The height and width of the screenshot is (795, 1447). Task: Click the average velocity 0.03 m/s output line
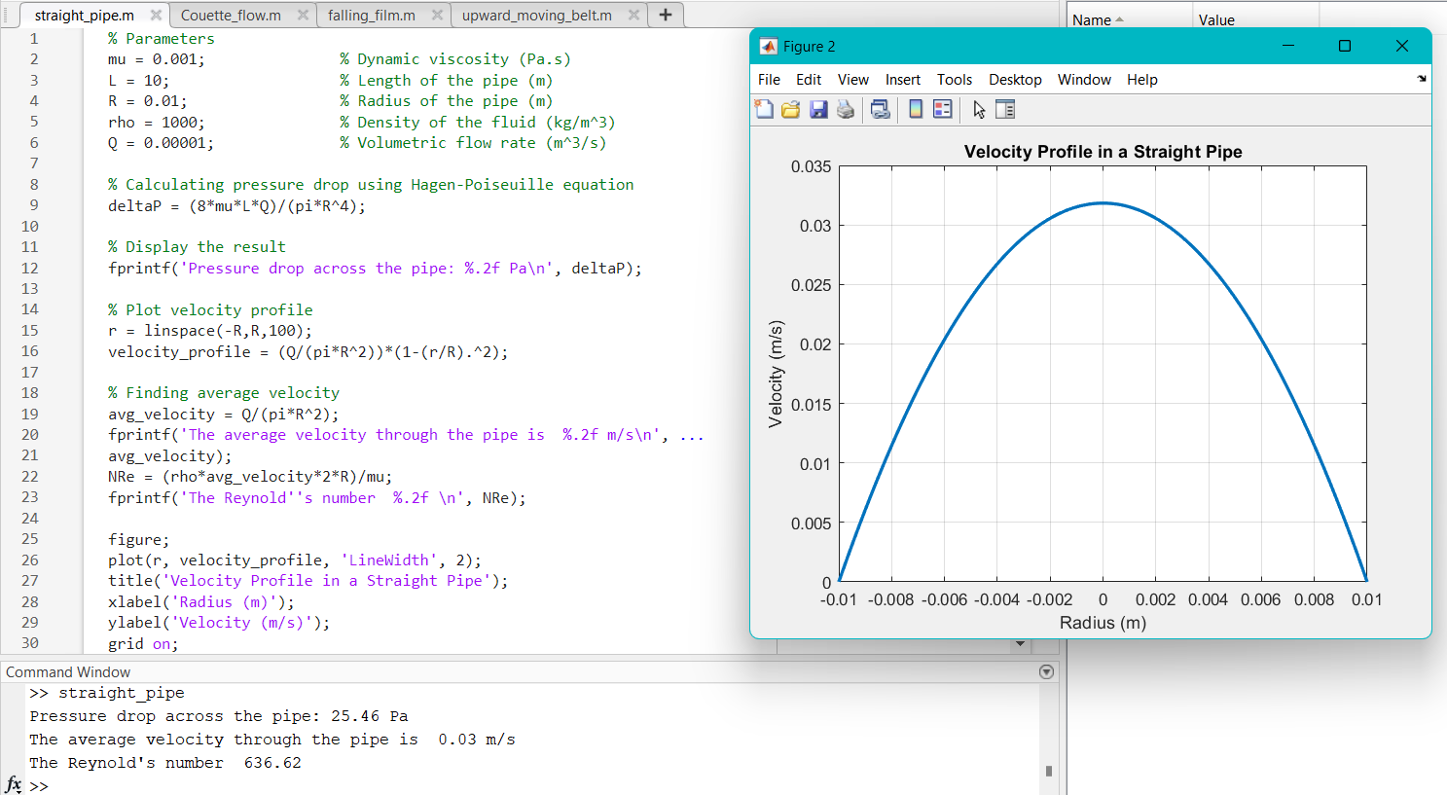(x=272, y=740)
